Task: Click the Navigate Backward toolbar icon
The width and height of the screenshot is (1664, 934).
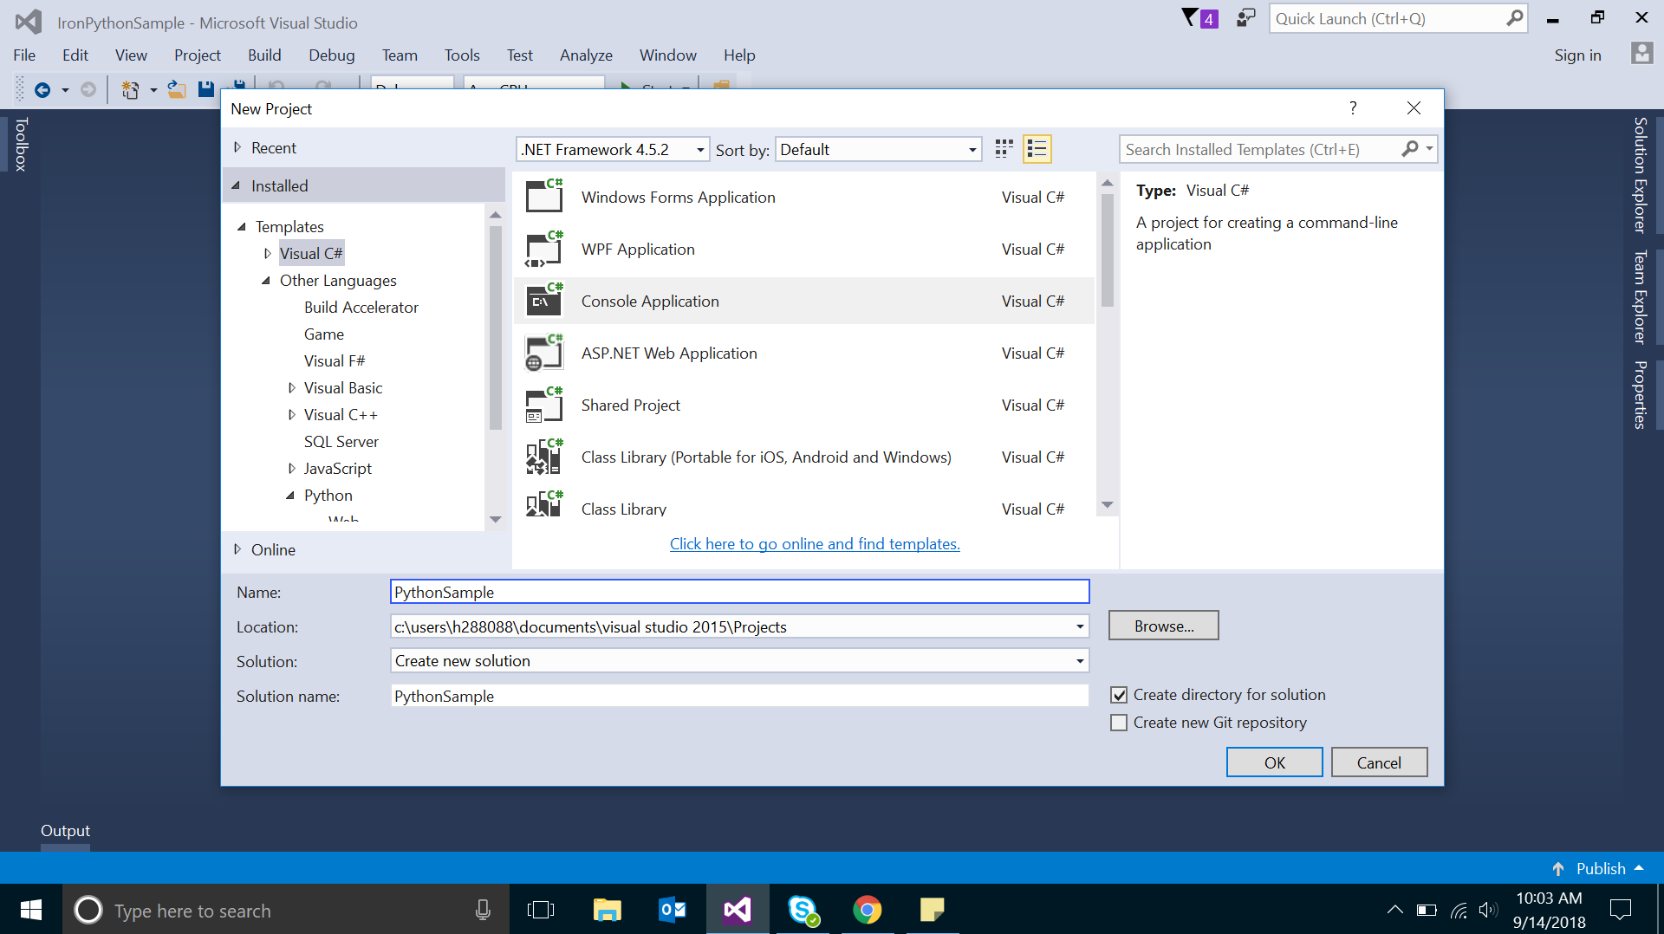Action: [42, 89]
